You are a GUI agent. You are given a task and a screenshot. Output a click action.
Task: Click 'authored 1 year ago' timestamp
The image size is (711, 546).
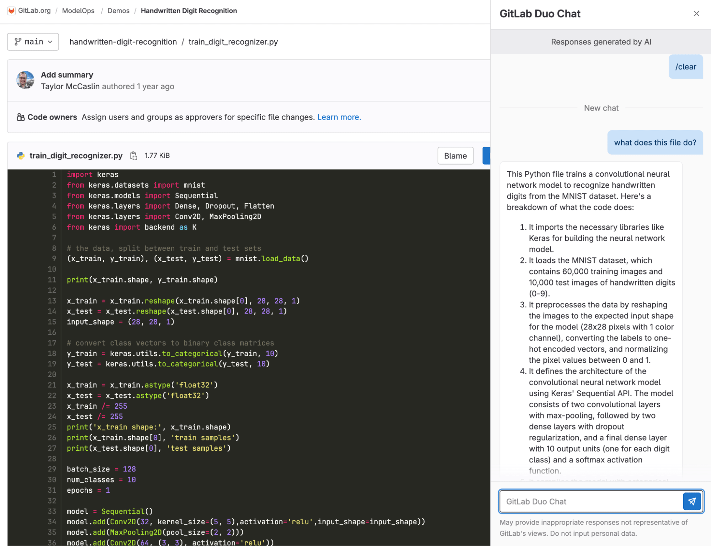[138, 86]
